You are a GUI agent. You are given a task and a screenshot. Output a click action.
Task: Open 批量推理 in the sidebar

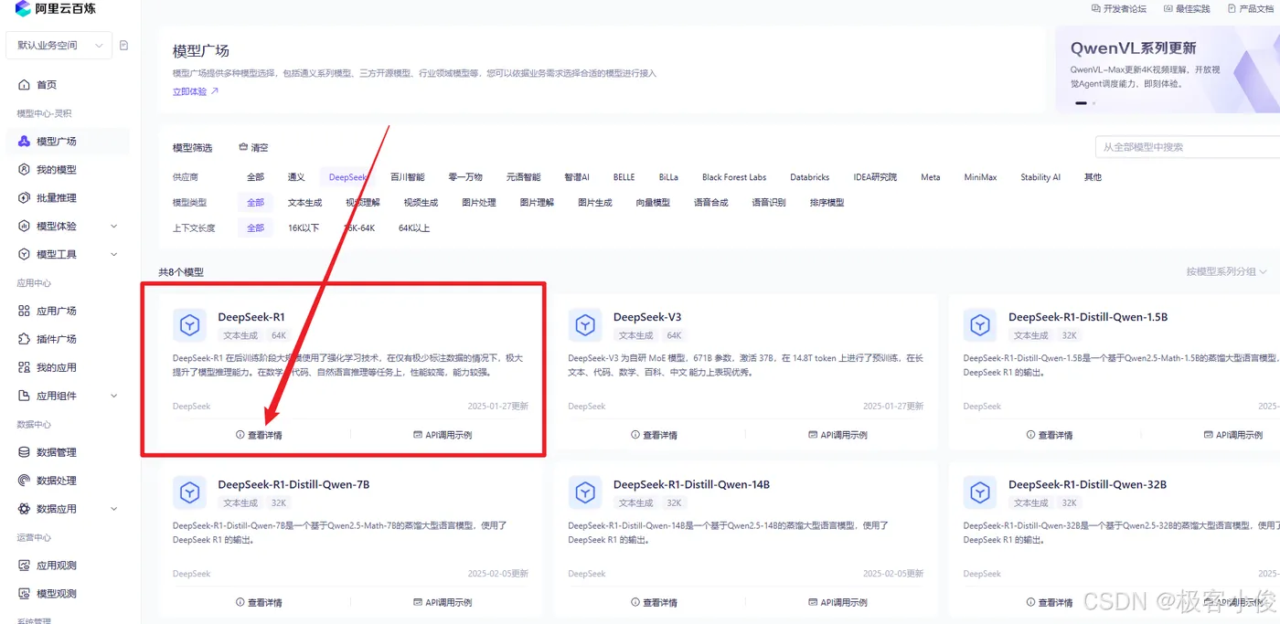click(56, 198)
